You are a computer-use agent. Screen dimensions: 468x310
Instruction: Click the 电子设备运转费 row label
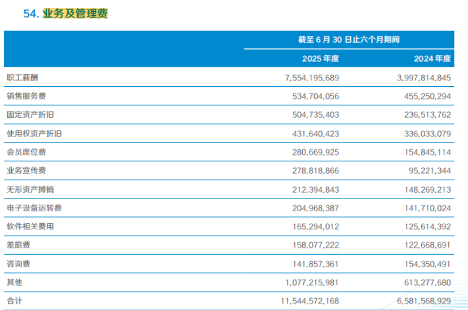pyautogui.click(x=34, y=207)
